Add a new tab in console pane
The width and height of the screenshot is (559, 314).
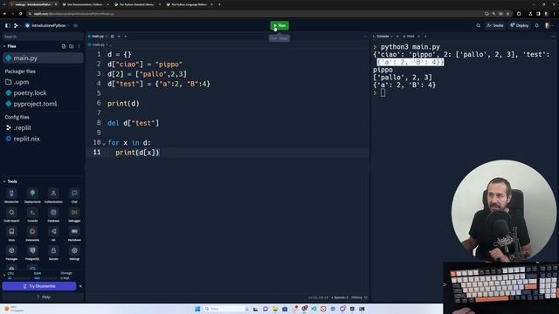click(425, 37)
